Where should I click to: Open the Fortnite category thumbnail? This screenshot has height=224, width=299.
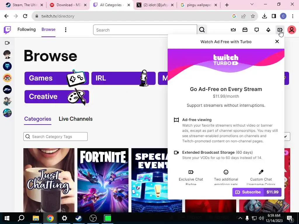click(x=103, y=180)
